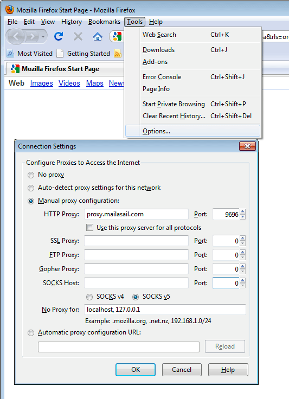Choose Start Private Browsing

tap(193, 104)
